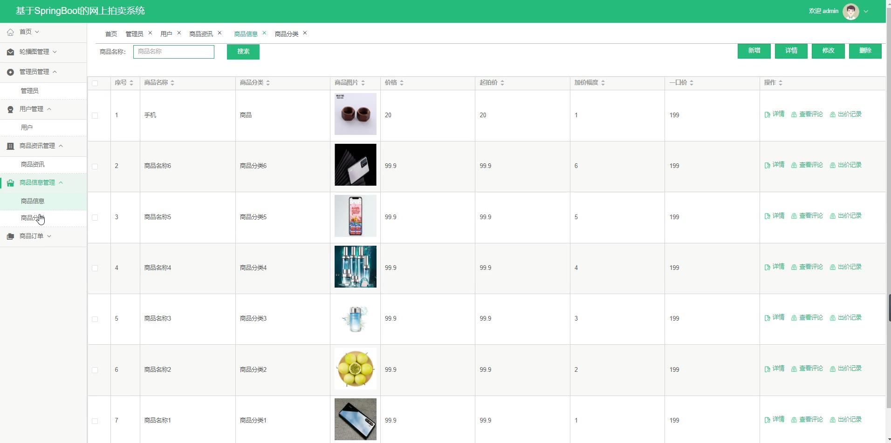Focus the 商品名称 search field

coord(174,52)
